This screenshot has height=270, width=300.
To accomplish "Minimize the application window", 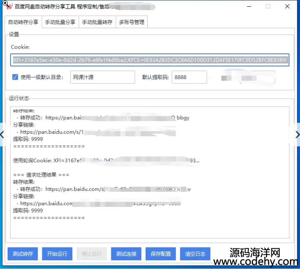I will (x=248, y=6).
